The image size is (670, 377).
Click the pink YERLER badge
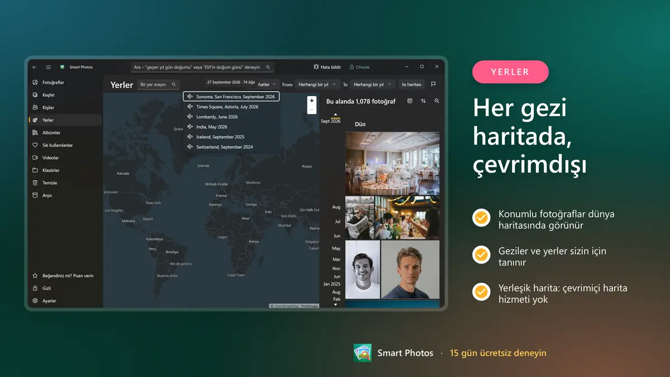pyautogui.click(x=510, y=71)
